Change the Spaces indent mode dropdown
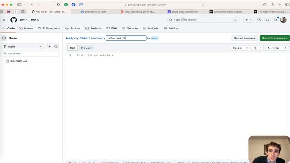 [x=240, y=48]
